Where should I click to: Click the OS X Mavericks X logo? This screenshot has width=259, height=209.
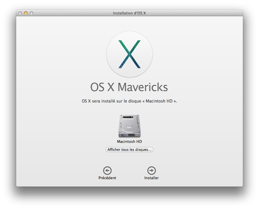[129, 54]
